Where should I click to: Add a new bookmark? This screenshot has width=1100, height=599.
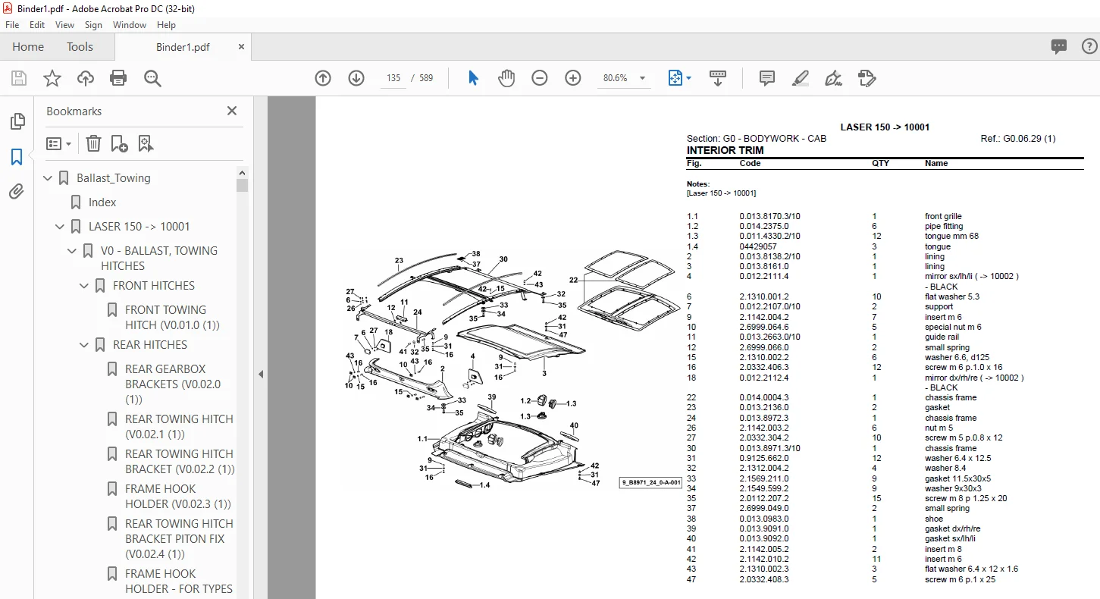click(119, 143)
